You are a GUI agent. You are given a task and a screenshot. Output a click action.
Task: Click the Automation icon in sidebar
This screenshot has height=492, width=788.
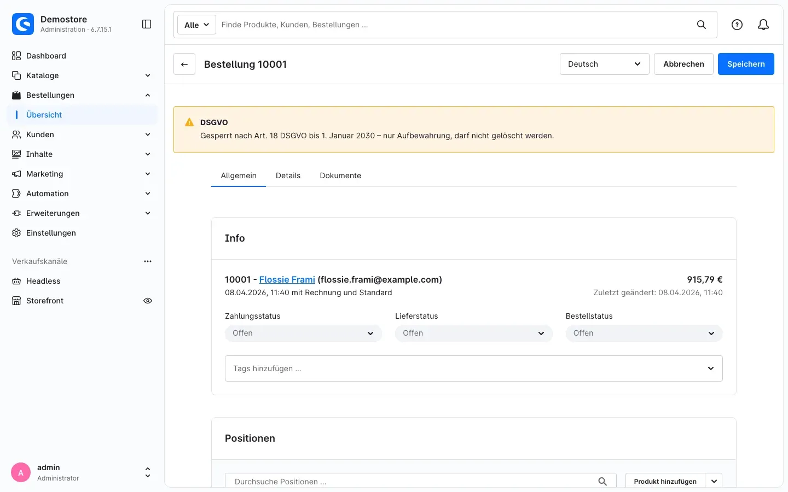[x=16, y=194]
